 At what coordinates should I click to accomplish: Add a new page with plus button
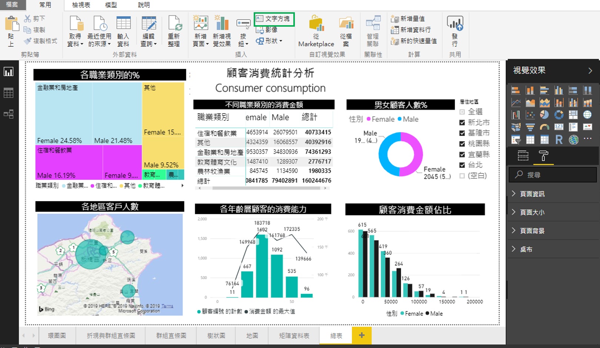[361, 335]
